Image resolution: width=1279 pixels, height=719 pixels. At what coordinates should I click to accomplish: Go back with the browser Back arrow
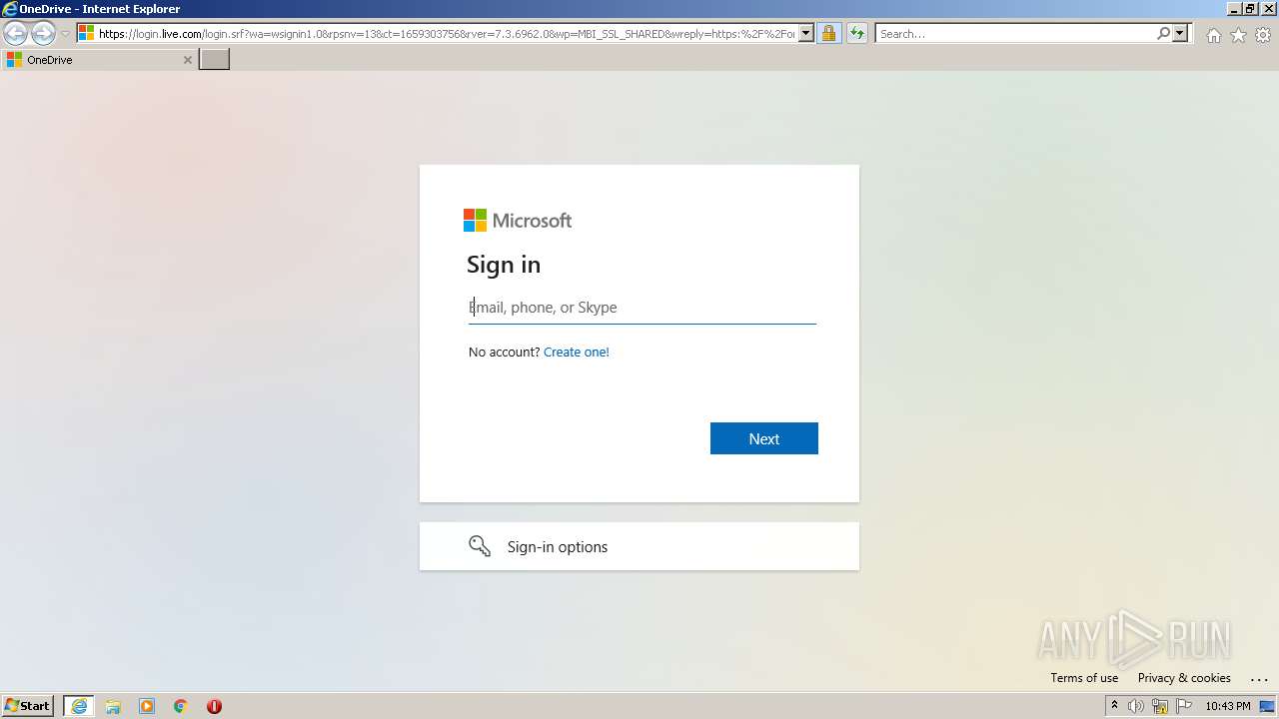pos(16,34)
